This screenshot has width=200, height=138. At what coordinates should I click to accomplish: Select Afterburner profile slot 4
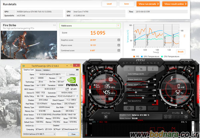[178, 117]
